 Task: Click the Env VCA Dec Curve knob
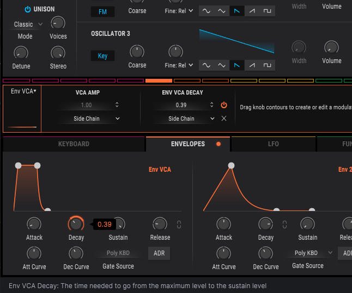coord(76,253)
